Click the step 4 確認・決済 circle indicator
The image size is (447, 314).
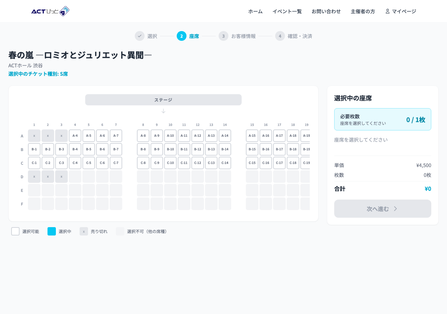coord(280,36)
